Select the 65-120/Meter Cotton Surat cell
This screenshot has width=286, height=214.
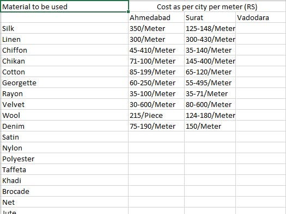[x=210, y=72]
